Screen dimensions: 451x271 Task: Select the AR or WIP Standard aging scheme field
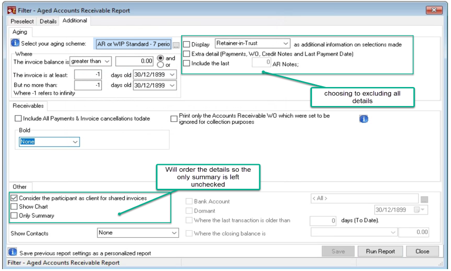coord(134,44)
